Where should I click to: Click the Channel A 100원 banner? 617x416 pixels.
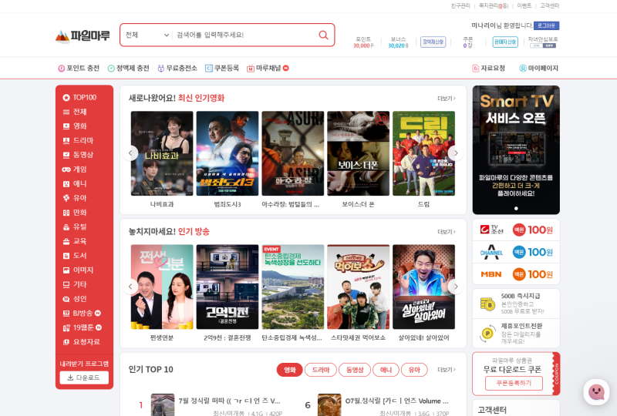[516, 252]
